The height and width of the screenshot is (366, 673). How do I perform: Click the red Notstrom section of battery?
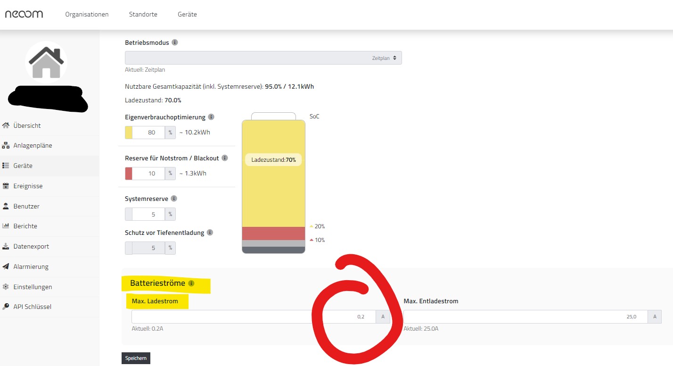pos(273,233)
